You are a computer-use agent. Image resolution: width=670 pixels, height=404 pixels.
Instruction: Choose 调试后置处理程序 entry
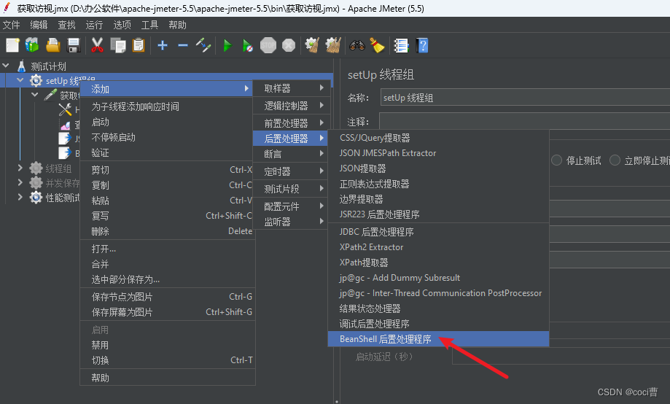(438, 324)
